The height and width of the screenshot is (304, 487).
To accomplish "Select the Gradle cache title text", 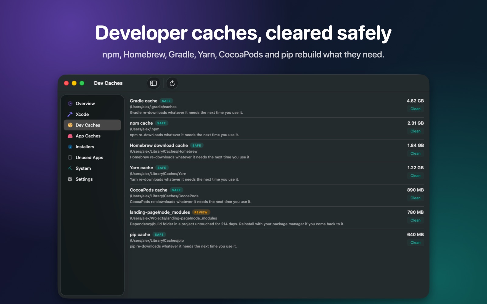I will pyautogui.click(x=144, y=101).
